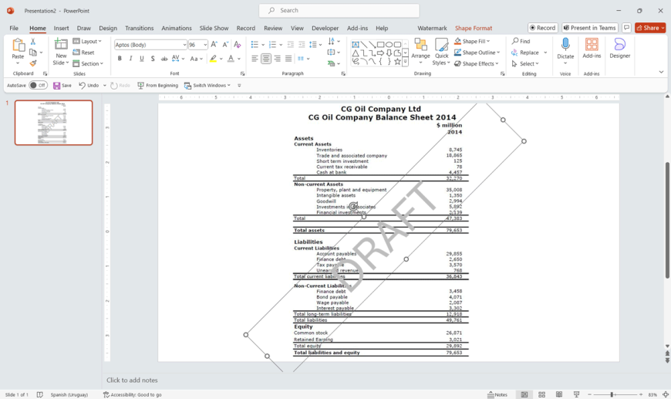Clear all formatting icon
Screen dimensions: 671x399
coord(238,45)
